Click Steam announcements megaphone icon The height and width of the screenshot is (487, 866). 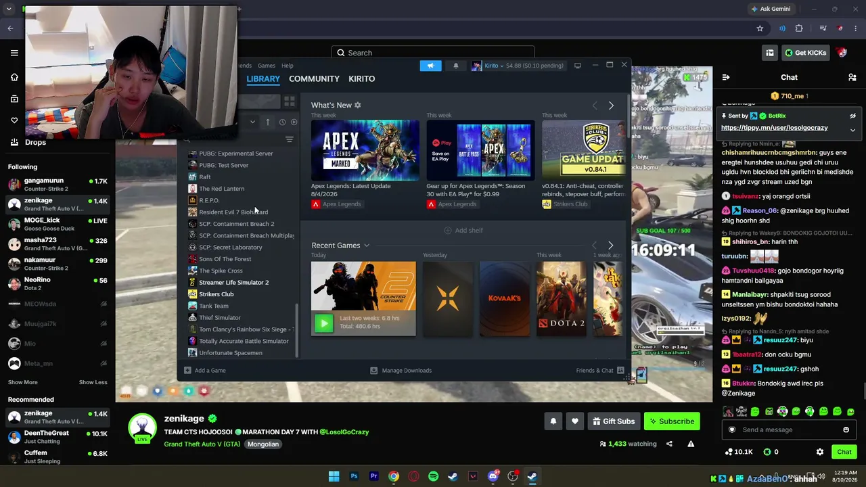tap(430, 66)
